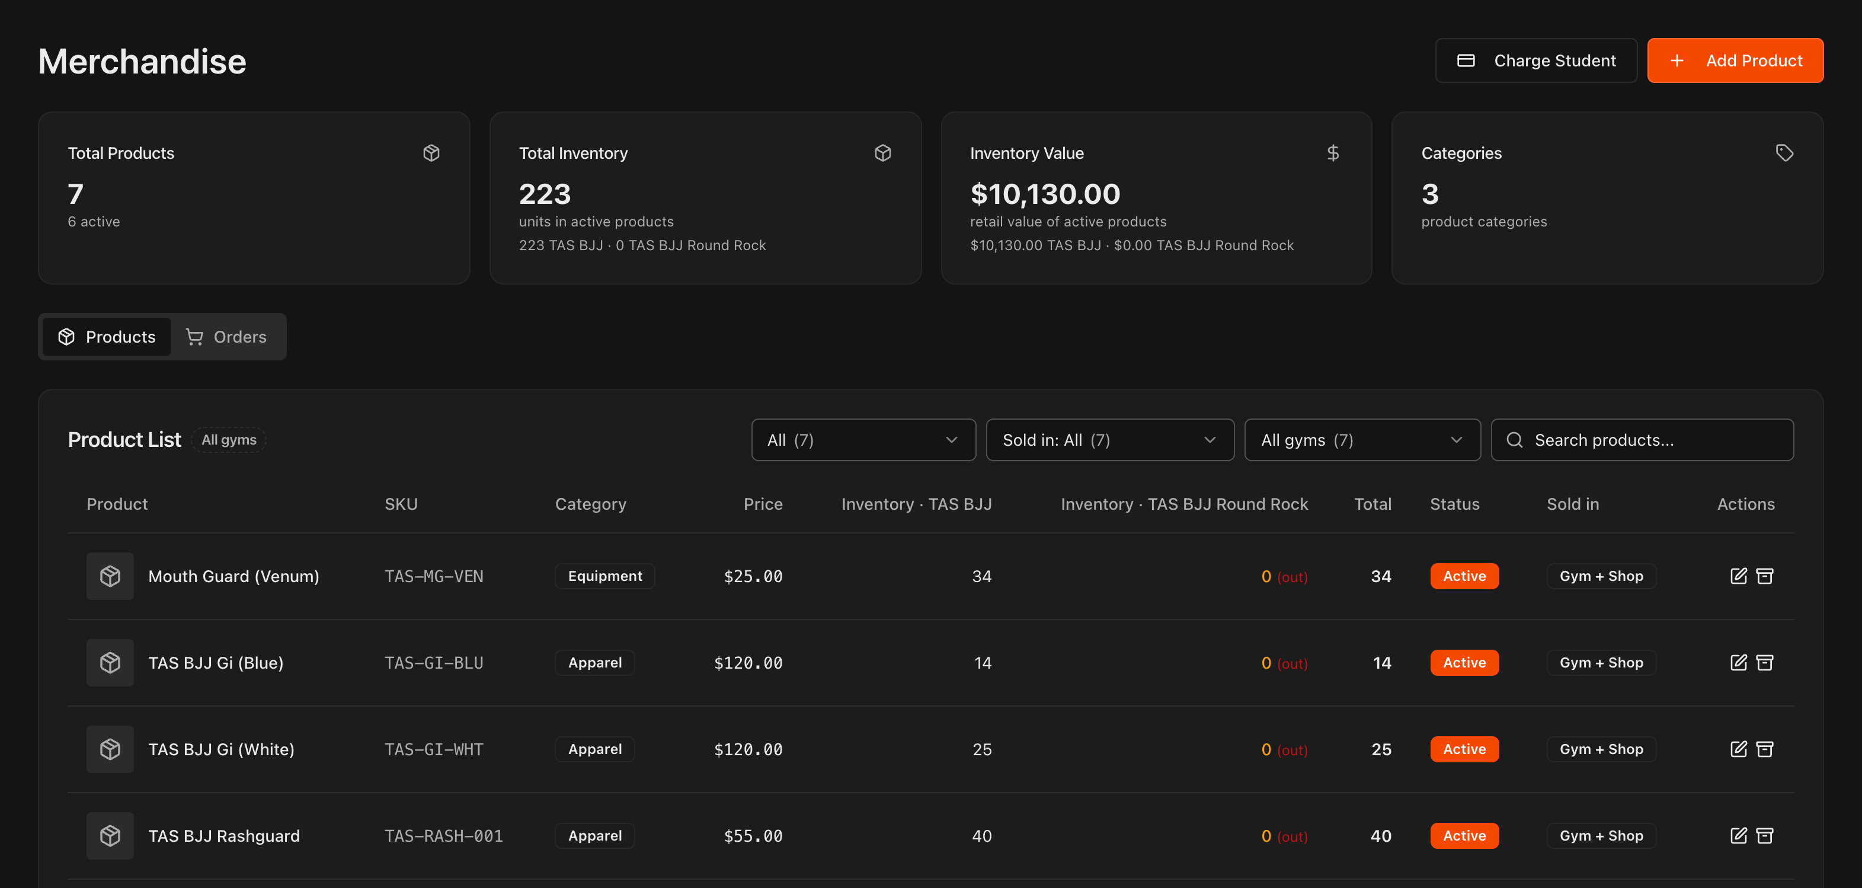Click the TAS-MG-VEN SKU text
The height and width of the screenshot is (888, 1862).
(x=434, y=576)
